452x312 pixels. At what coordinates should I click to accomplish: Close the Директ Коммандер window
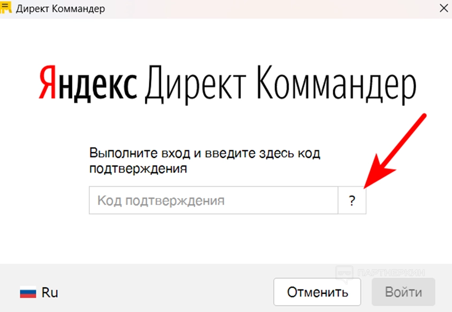coord(444,8)
